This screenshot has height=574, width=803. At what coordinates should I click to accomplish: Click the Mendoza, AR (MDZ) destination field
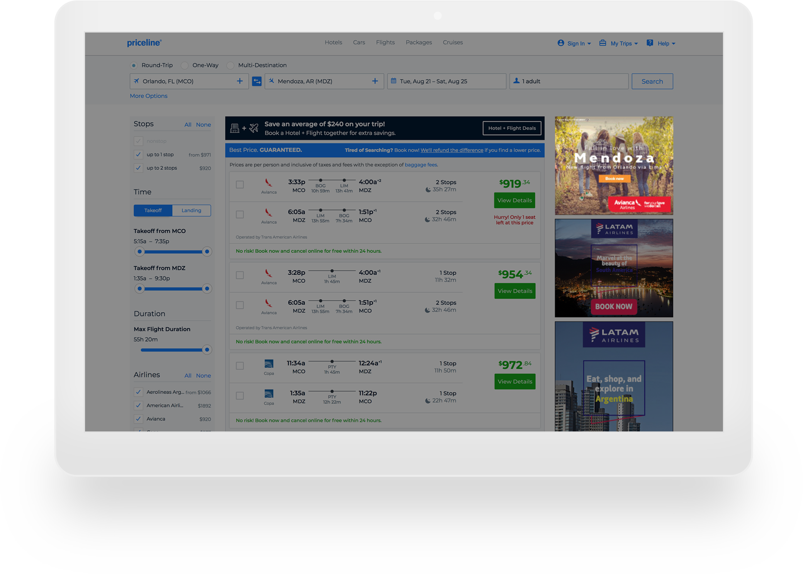tap(324, 81)
